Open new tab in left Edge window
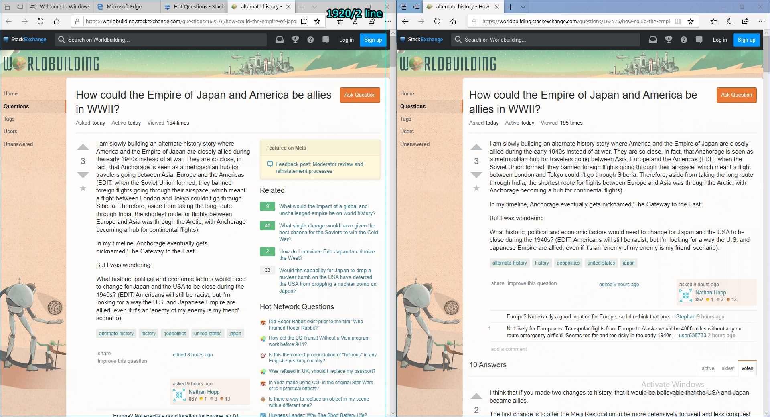 click(302, 7)
